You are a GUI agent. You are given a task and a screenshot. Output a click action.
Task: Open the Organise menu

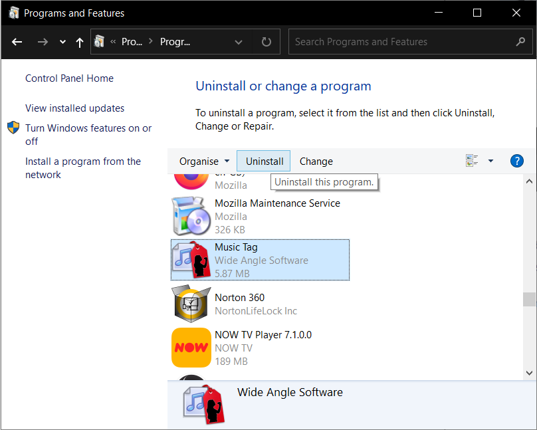[205, 161]
